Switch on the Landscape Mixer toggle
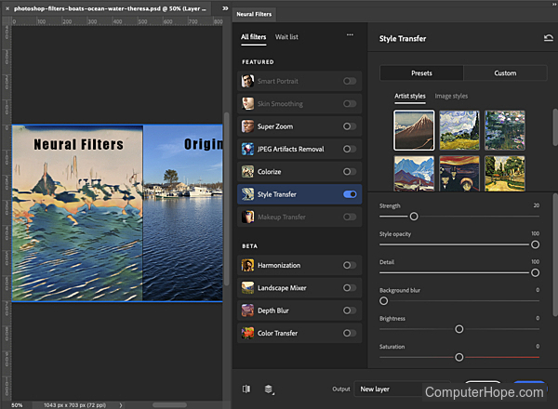 350,288
